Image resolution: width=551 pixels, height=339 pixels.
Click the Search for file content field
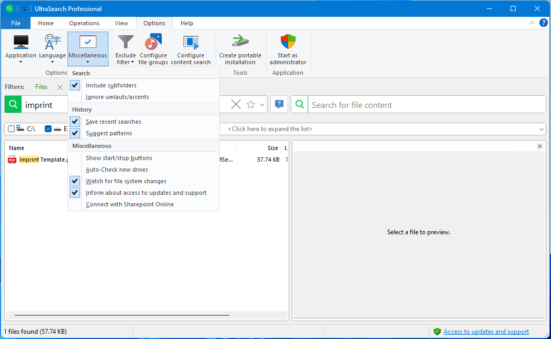[426, 105]
